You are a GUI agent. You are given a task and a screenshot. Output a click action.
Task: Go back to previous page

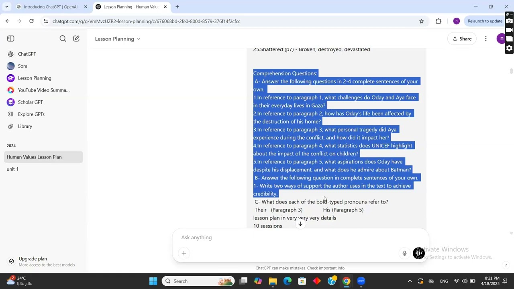8,21
